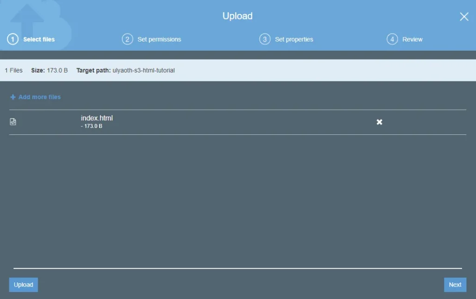Click the 1 Files count label
Screen dimensions: 476x299
click(13, 71)
